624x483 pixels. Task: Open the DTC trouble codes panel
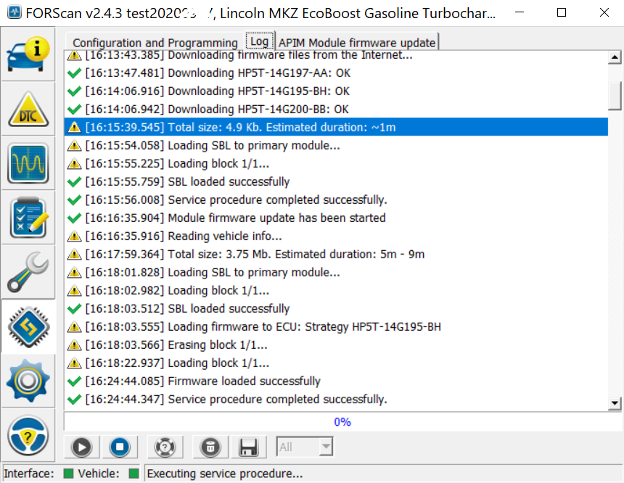coord(28,109)
